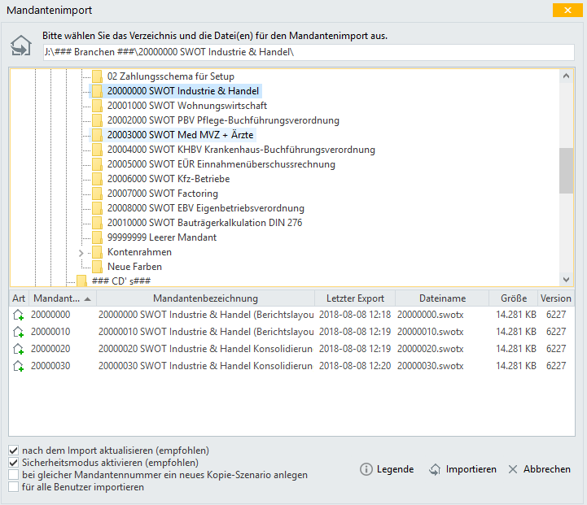Click tree scrollbar up arrow
Screen dimensions: 587x505
566,76
